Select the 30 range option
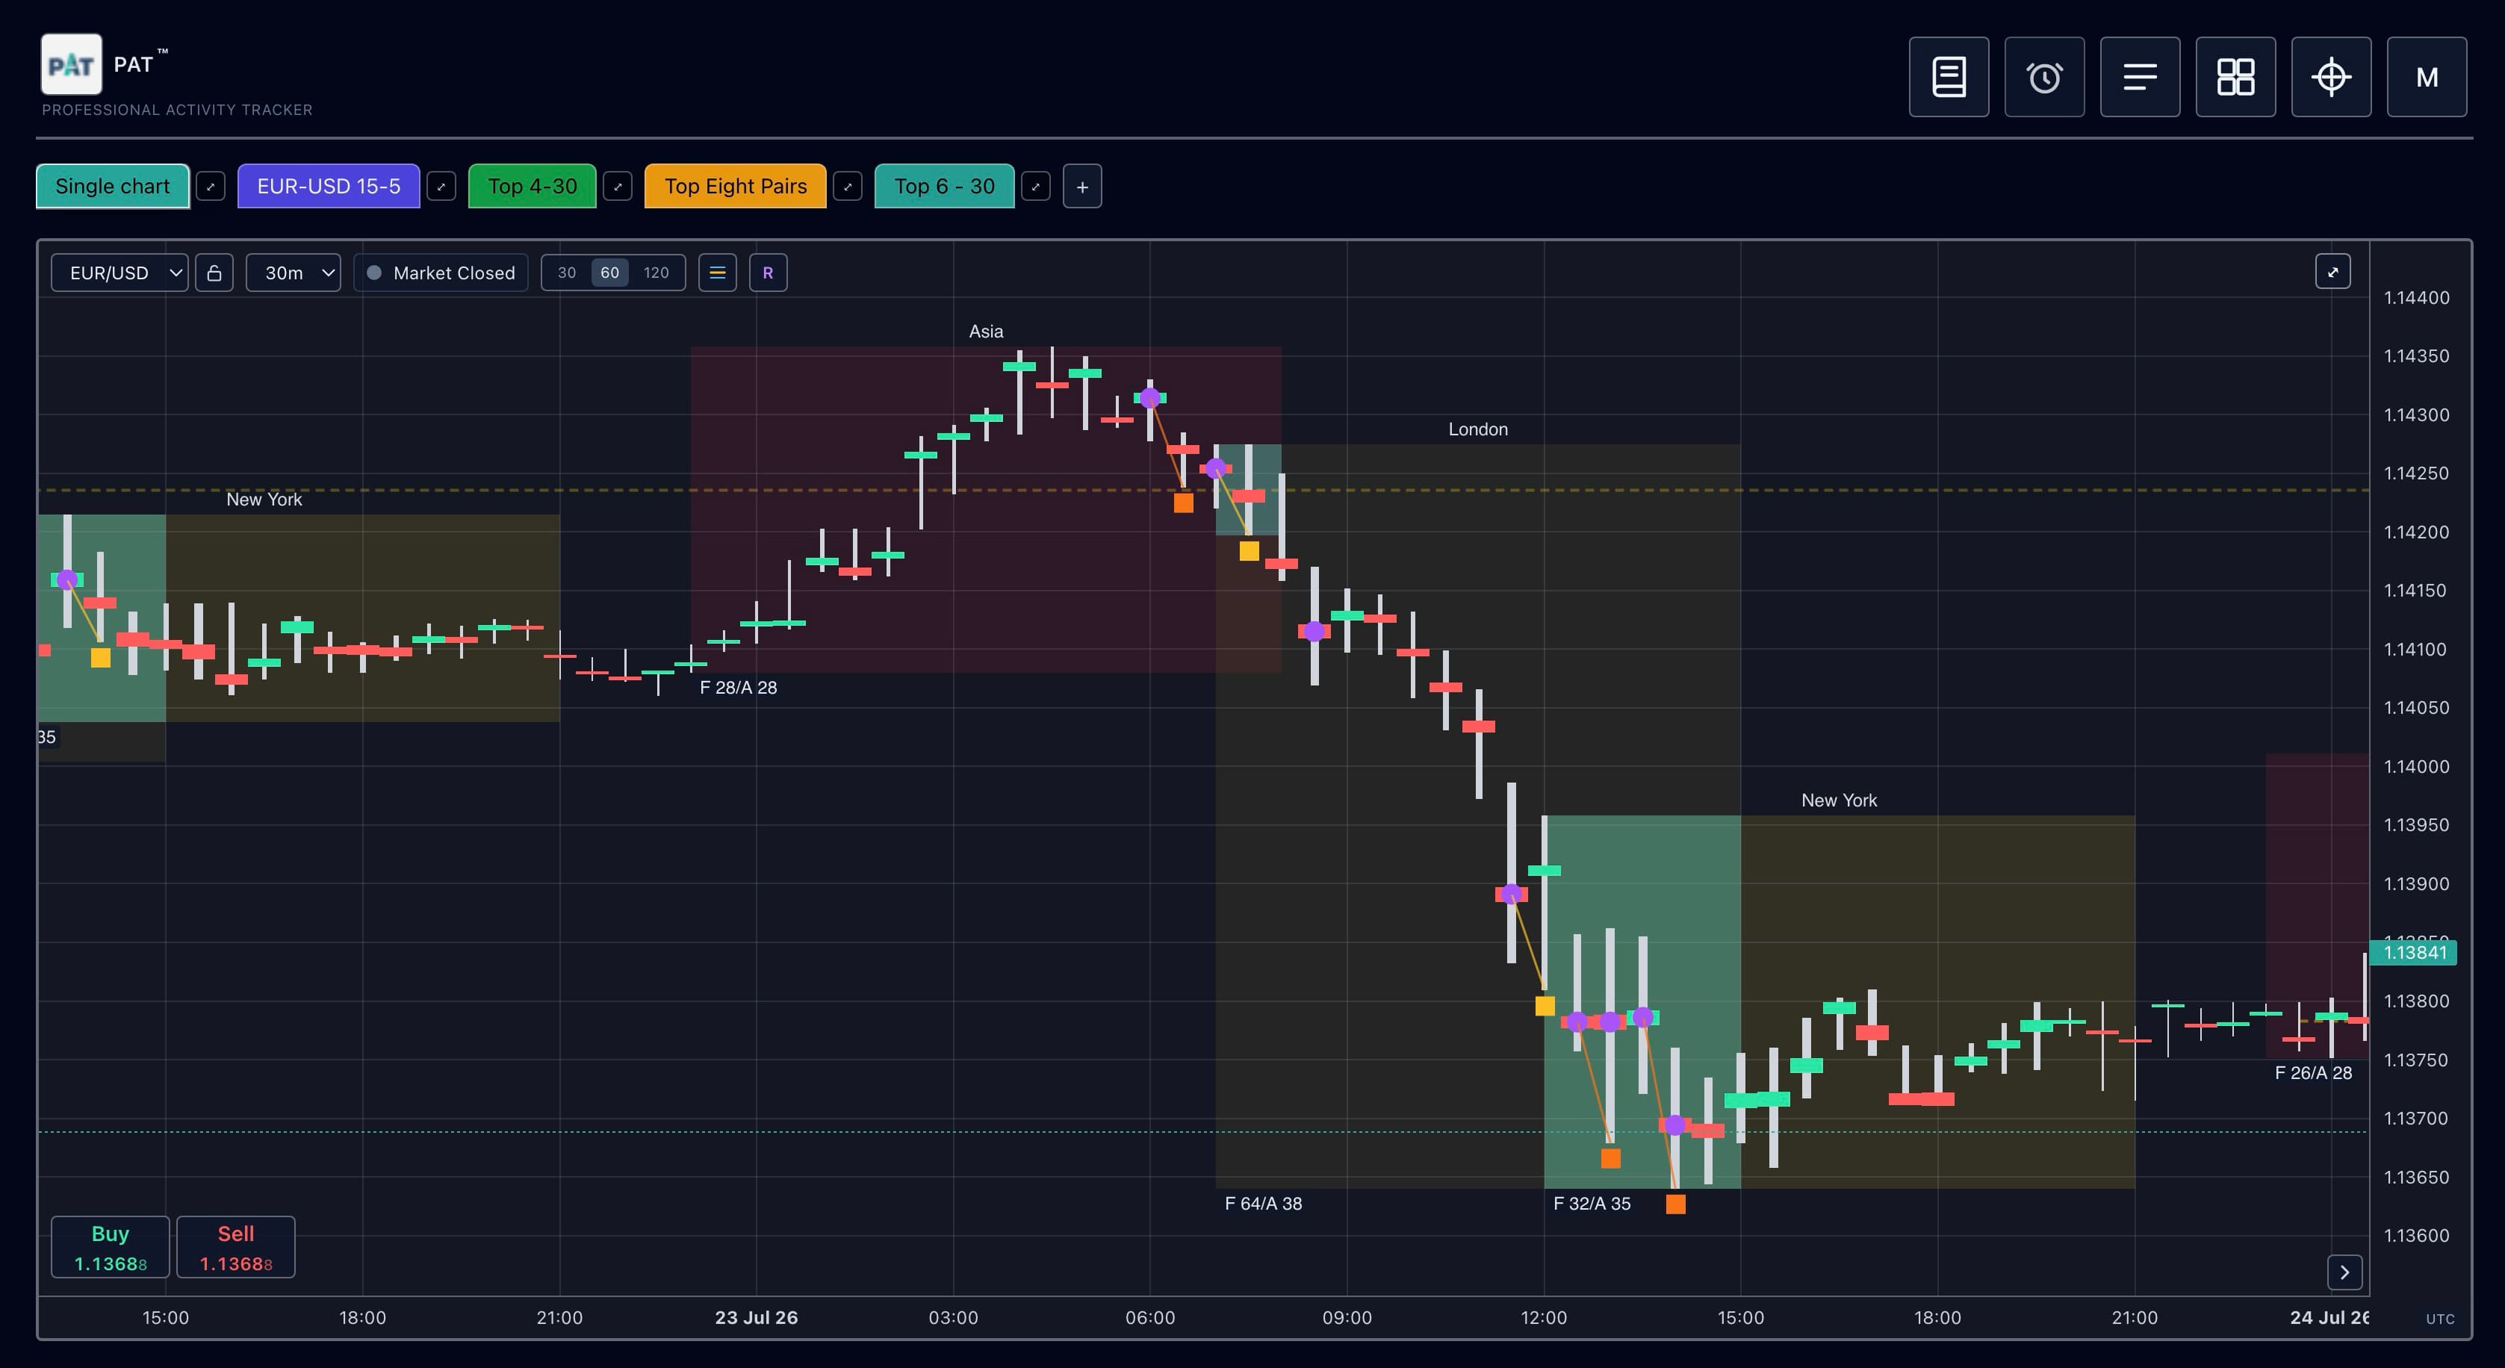Viewport: 2505px width, 1368px height. (x=567, y=273)
